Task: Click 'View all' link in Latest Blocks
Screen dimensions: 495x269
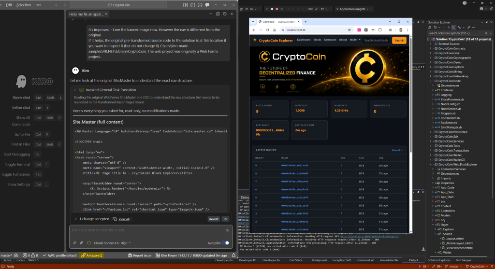Action: tap(397, 150)
